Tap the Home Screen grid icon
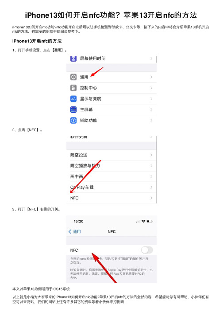Viewport: 223px width, 316px height. click(x=73, y=109)
